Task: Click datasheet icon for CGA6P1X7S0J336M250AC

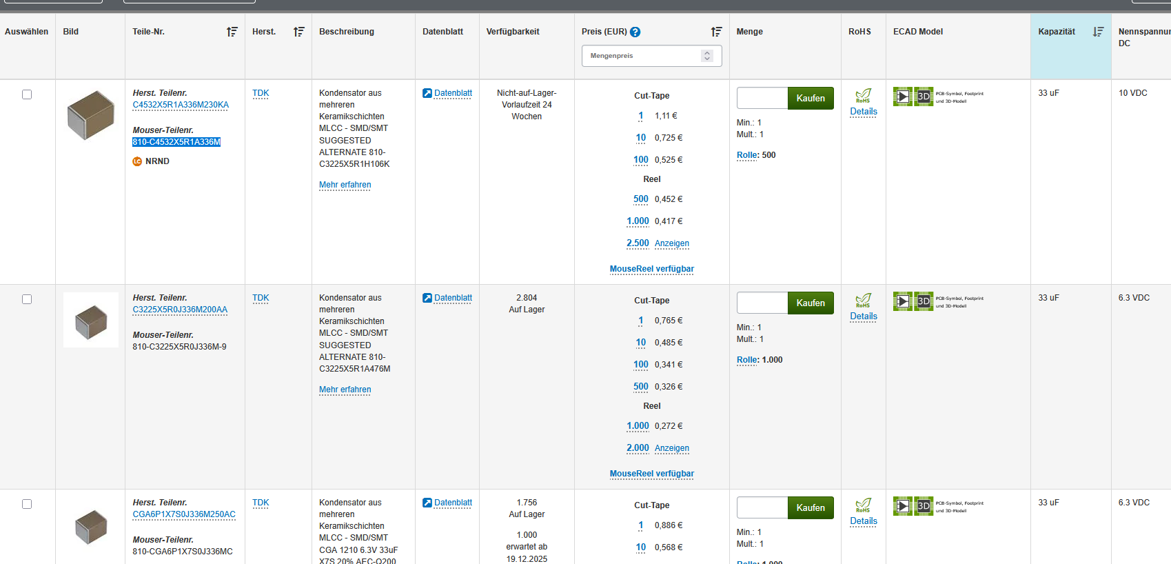Action: tap(427, 503)
